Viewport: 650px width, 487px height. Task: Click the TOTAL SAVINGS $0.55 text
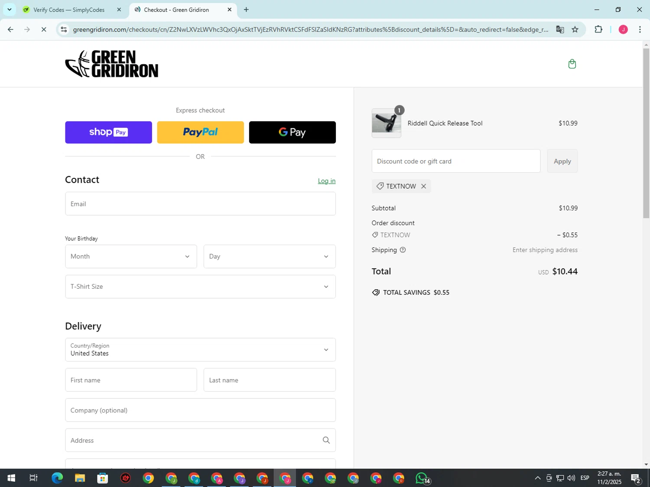[x=416, y=293]
